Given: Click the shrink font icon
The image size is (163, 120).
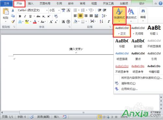Looking at the screenshot, I should tap(56, 22).
